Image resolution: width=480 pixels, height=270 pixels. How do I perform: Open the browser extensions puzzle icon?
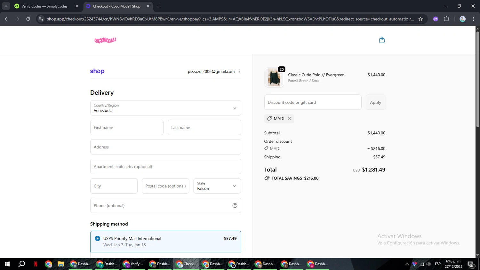pyautogui.click(x=447, y=19)
